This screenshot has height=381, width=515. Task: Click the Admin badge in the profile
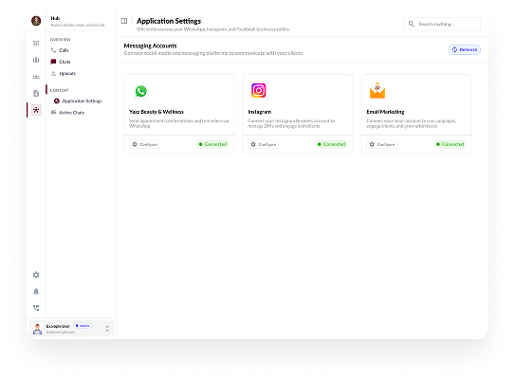coord(83,326)
